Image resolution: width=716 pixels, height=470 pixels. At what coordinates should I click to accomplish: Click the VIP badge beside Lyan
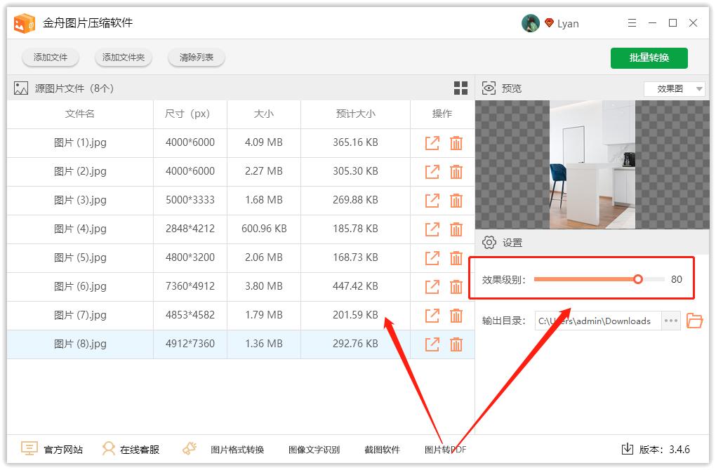550,22
